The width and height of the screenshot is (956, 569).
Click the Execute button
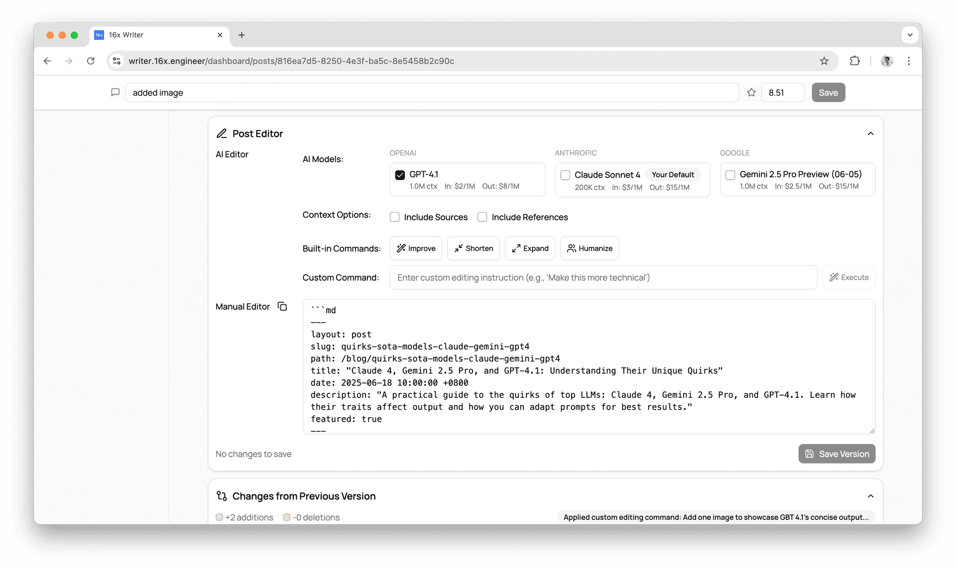[x=849, y=277]
